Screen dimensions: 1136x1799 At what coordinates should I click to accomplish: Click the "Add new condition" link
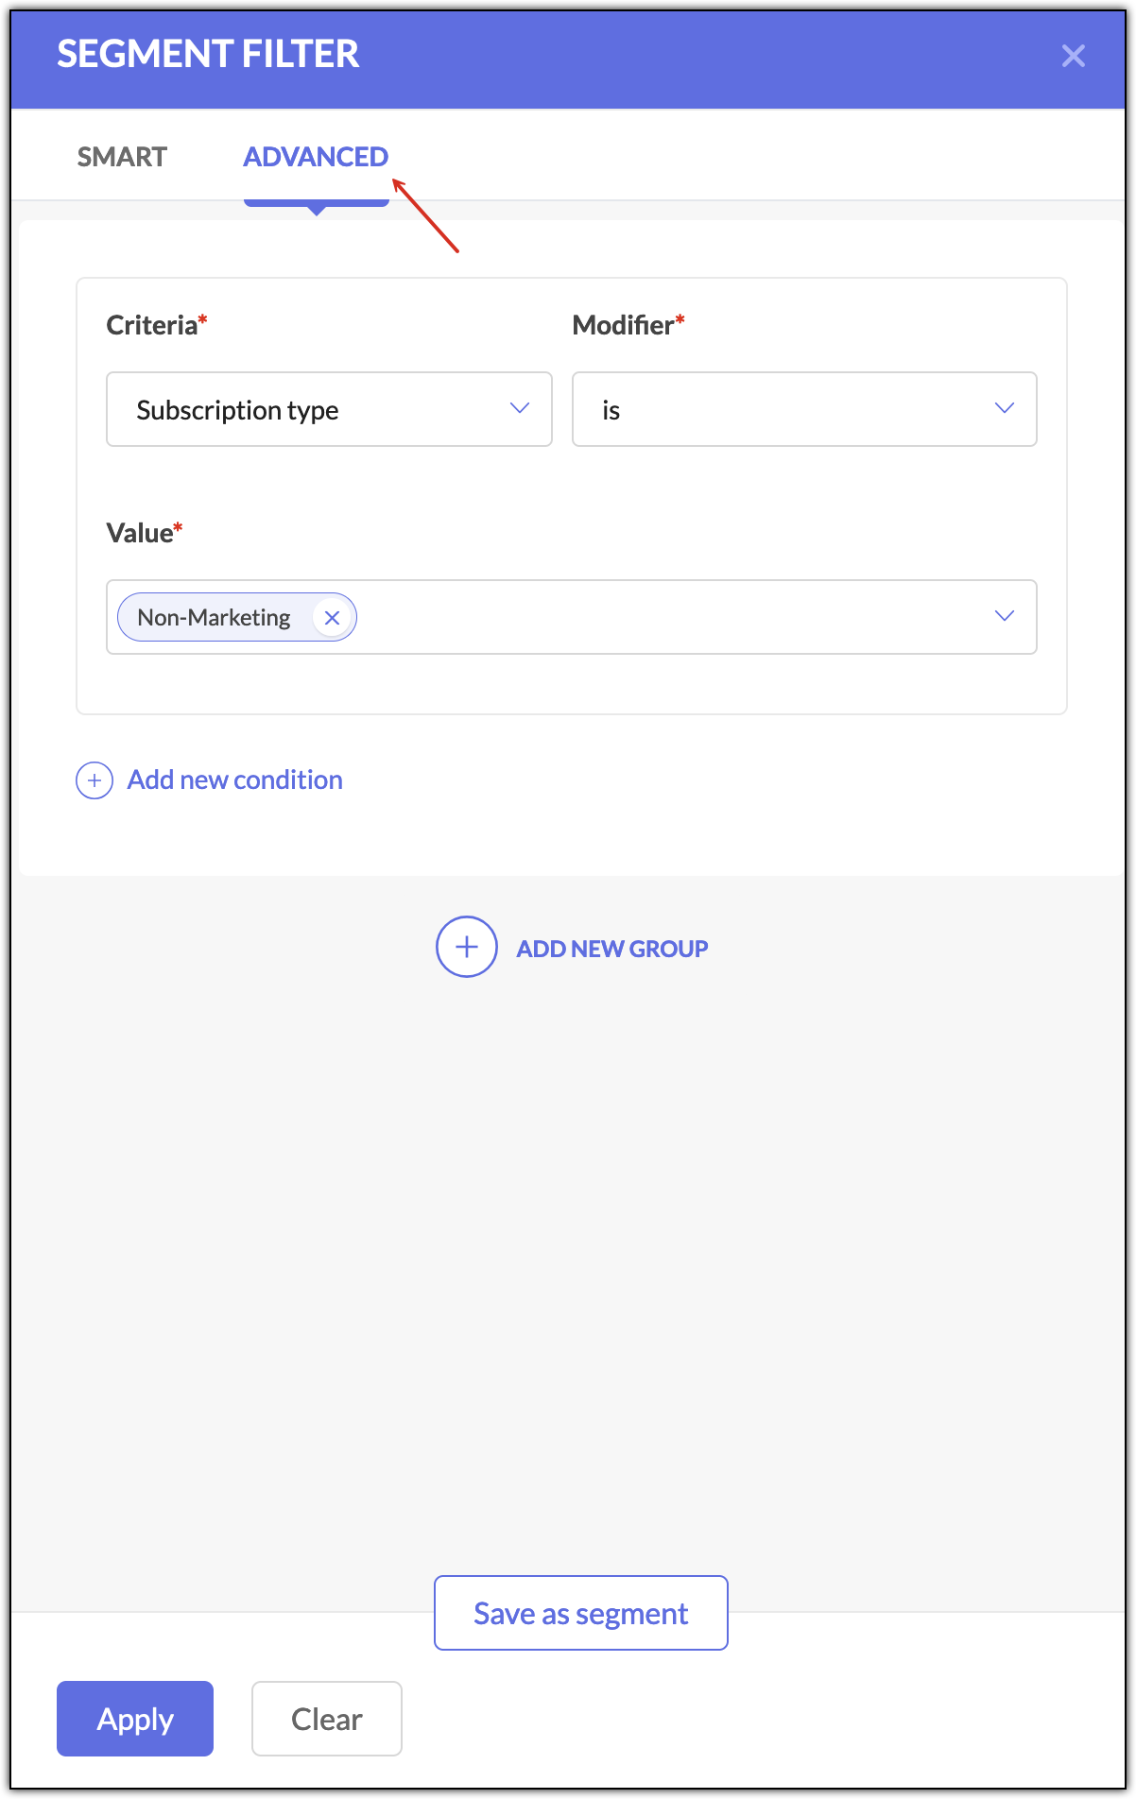coord(235,780)
